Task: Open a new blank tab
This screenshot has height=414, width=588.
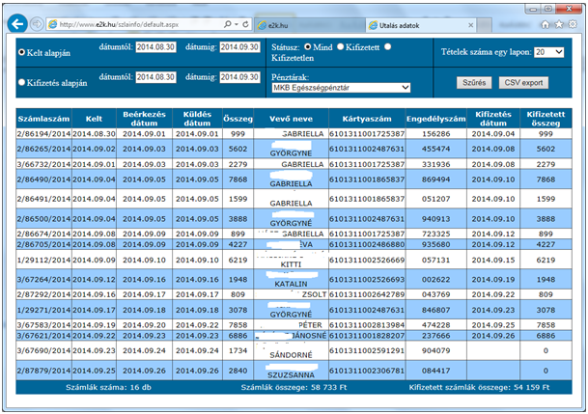Action: point(485,25)
